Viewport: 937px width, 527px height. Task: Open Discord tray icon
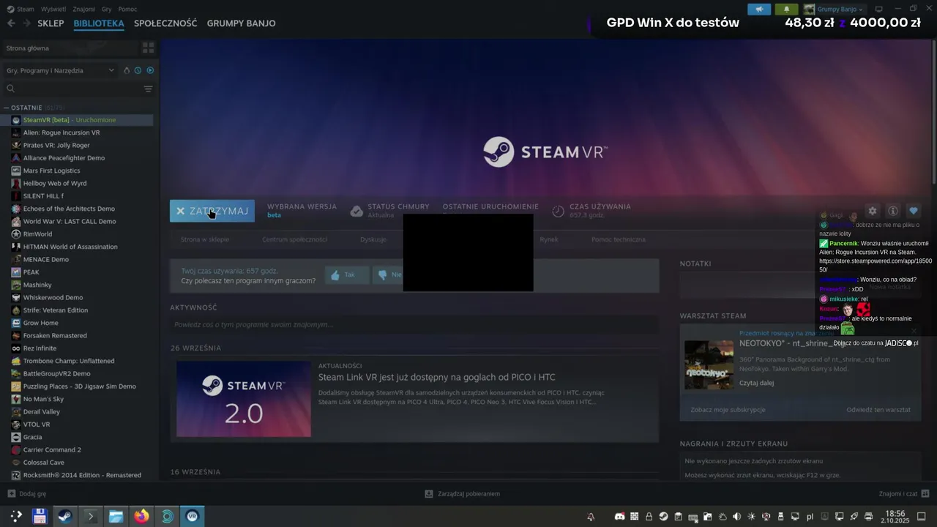619,517
